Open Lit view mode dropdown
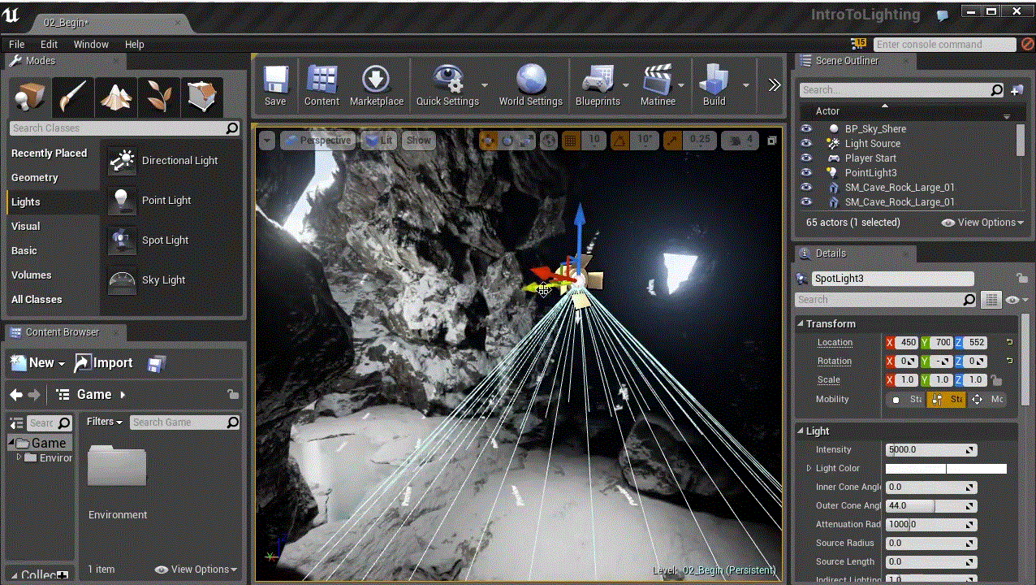Image resolution: width=1036 pixels, height=585 pixels. (378, 141)
